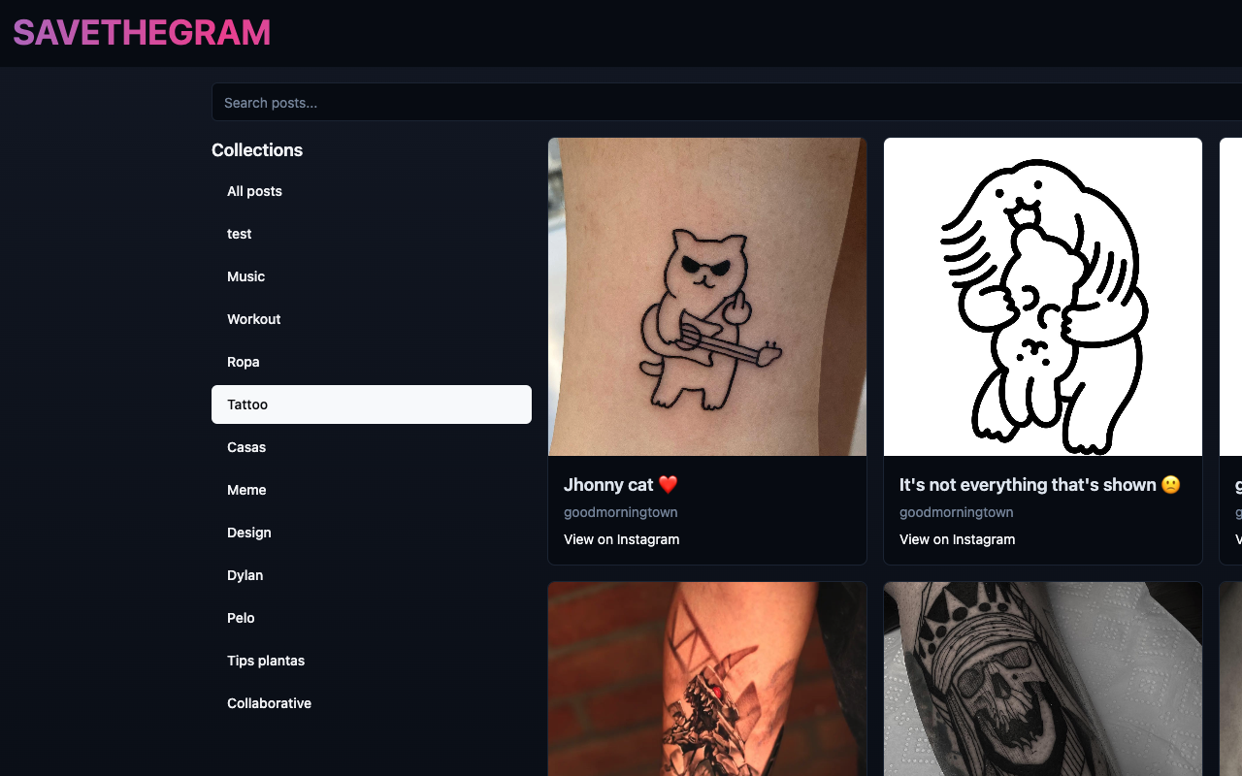Open the Casas collection

tap(372, 447)
